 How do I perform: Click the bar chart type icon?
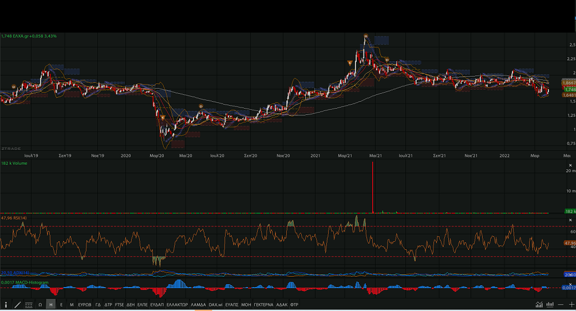[550, 305]
